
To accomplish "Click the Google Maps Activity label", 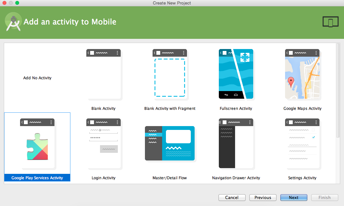I will point(302,108).
